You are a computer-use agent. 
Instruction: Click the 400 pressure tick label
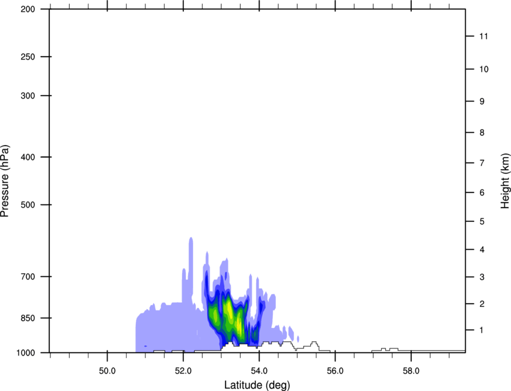click(28, 157)
